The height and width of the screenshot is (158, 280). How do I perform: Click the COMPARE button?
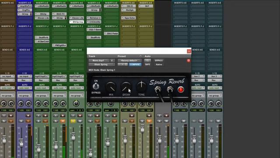pos(135,65)
